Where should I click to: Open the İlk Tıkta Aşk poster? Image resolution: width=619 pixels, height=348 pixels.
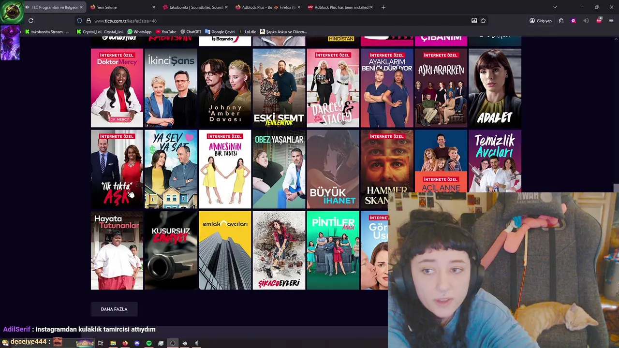pyautogui.click(x=117, y=169)
